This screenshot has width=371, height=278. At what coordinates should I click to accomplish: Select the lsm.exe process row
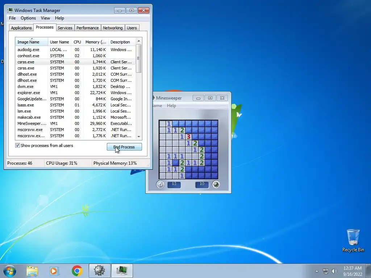(75, 111)
